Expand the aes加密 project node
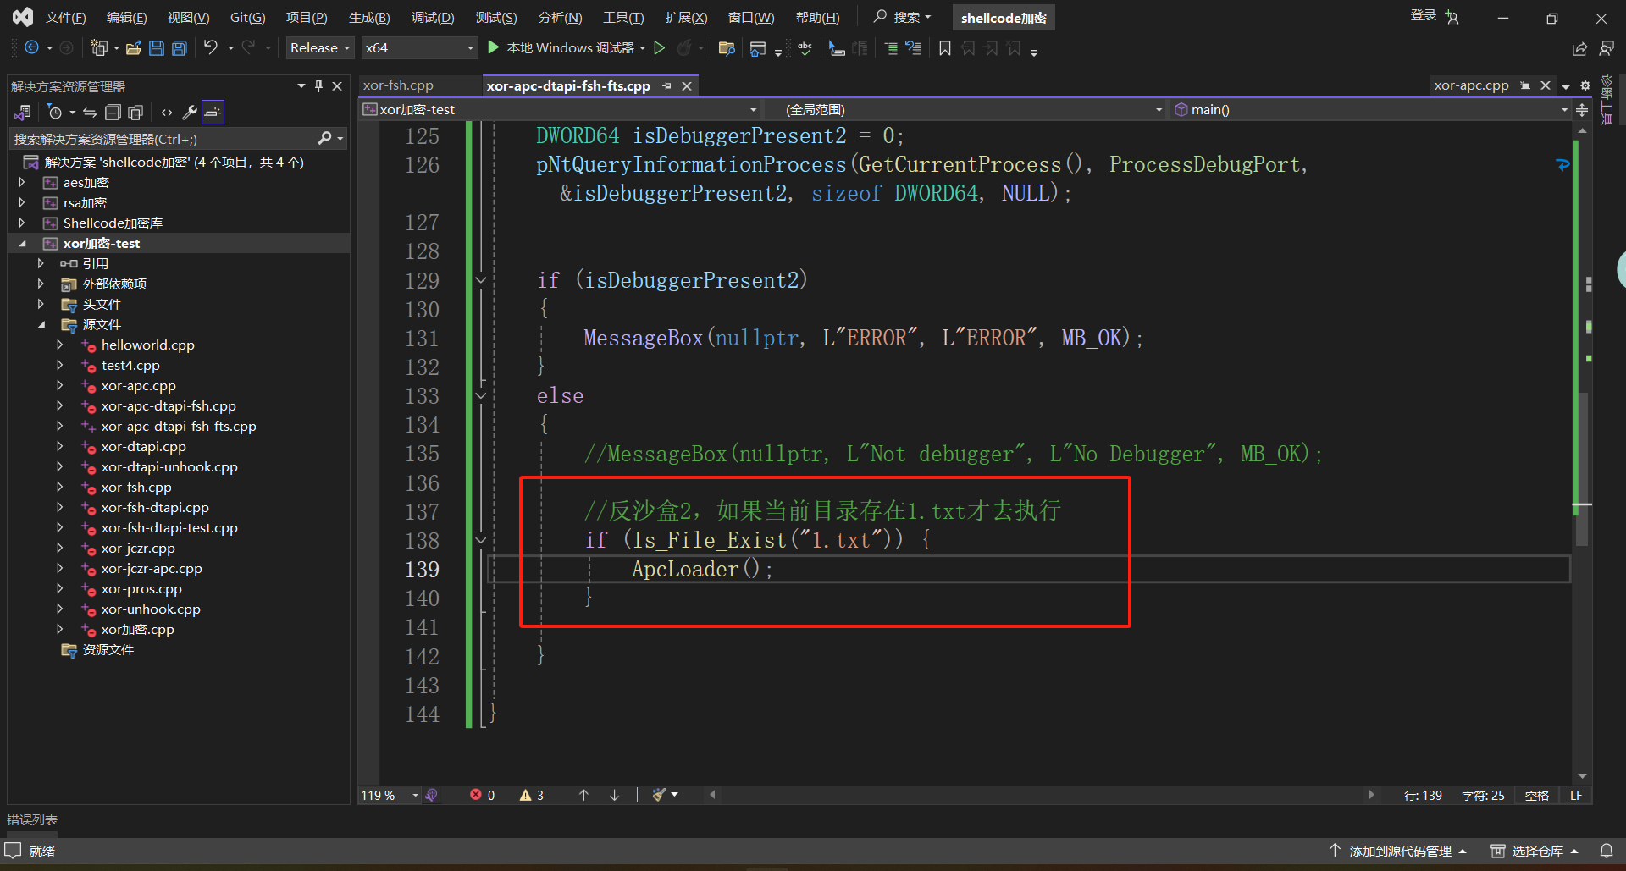1626x871 pixels. click(x=22, y=182)
